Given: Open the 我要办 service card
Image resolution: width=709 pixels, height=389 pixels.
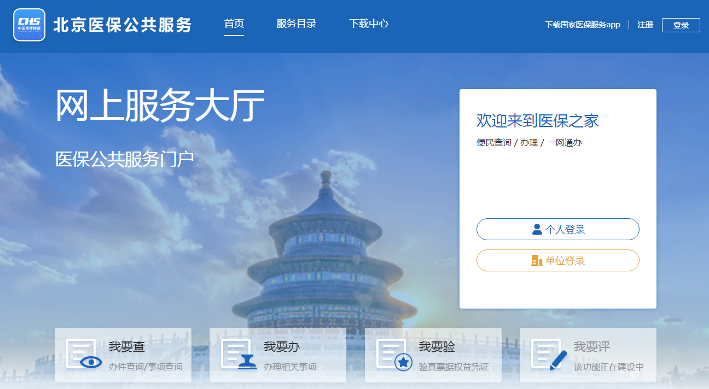Looking at the screenshot, I should click(x=278, y=355).
